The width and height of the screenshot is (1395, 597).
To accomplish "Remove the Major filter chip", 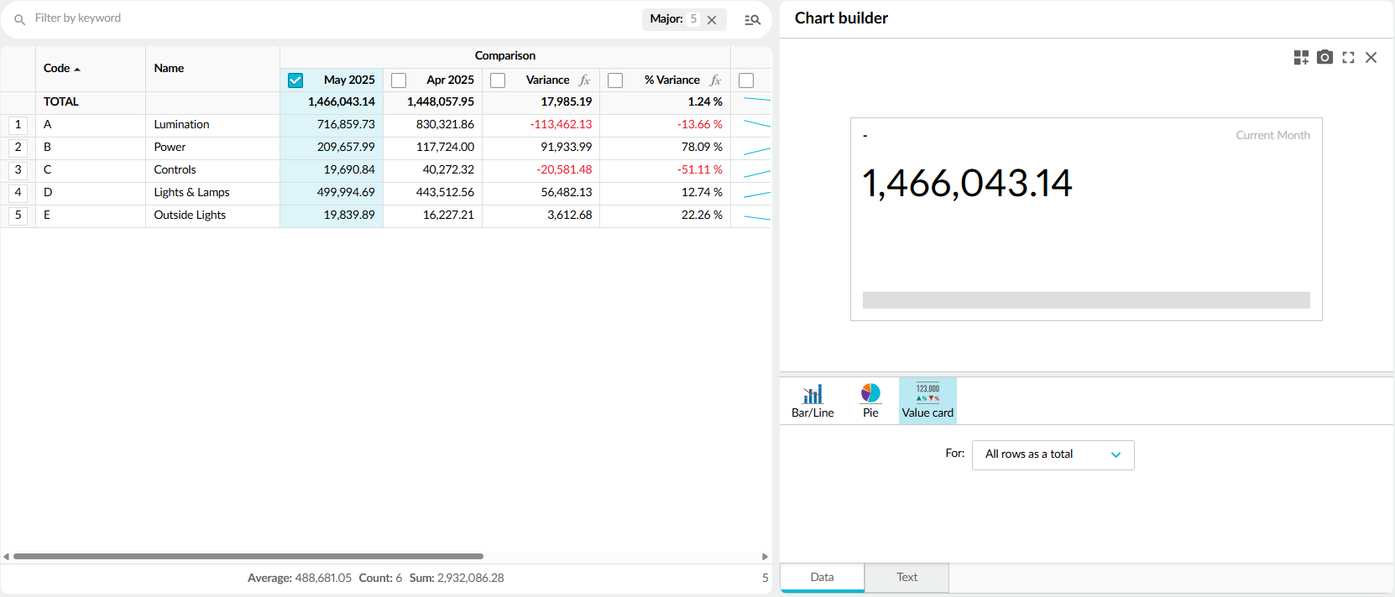I will (712, 20).
